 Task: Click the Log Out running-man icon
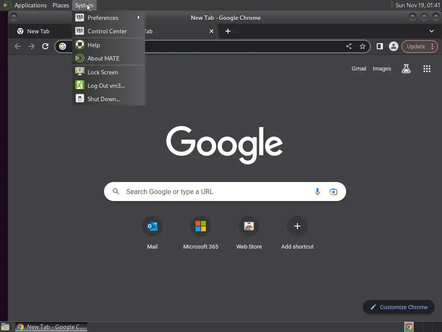(x=79, y=85)
